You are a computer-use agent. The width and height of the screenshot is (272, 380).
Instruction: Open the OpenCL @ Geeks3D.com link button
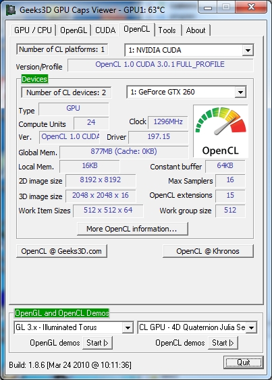(x=61, y=251)
